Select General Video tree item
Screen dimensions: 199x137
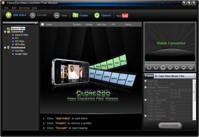pyautogui.click(x=22, y=35)
